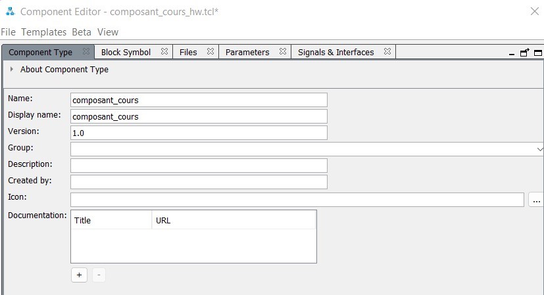Close the Files tab icon
Viewport: 544px width, 295px height.
(210, 52)
